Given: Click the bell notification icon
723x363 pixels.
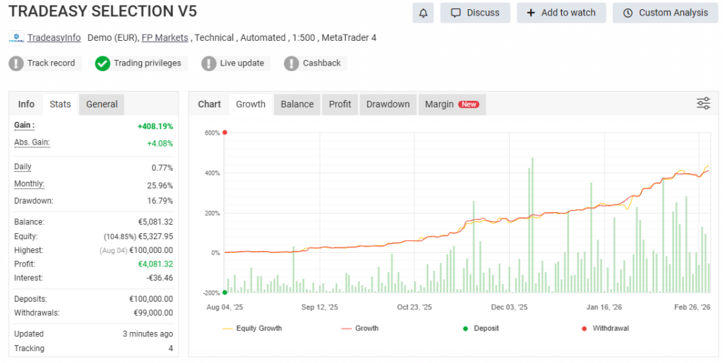Looking at the screenshot, I should click(424, 13).
